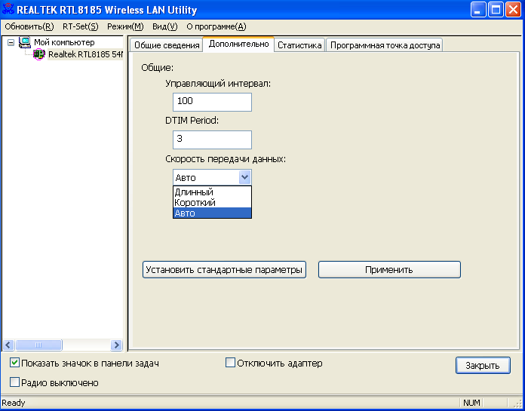The height and width of the screenshot is (411, 525).
Task: Click right arrow of tree horizontal scrollbar
Action: (116, 345)
